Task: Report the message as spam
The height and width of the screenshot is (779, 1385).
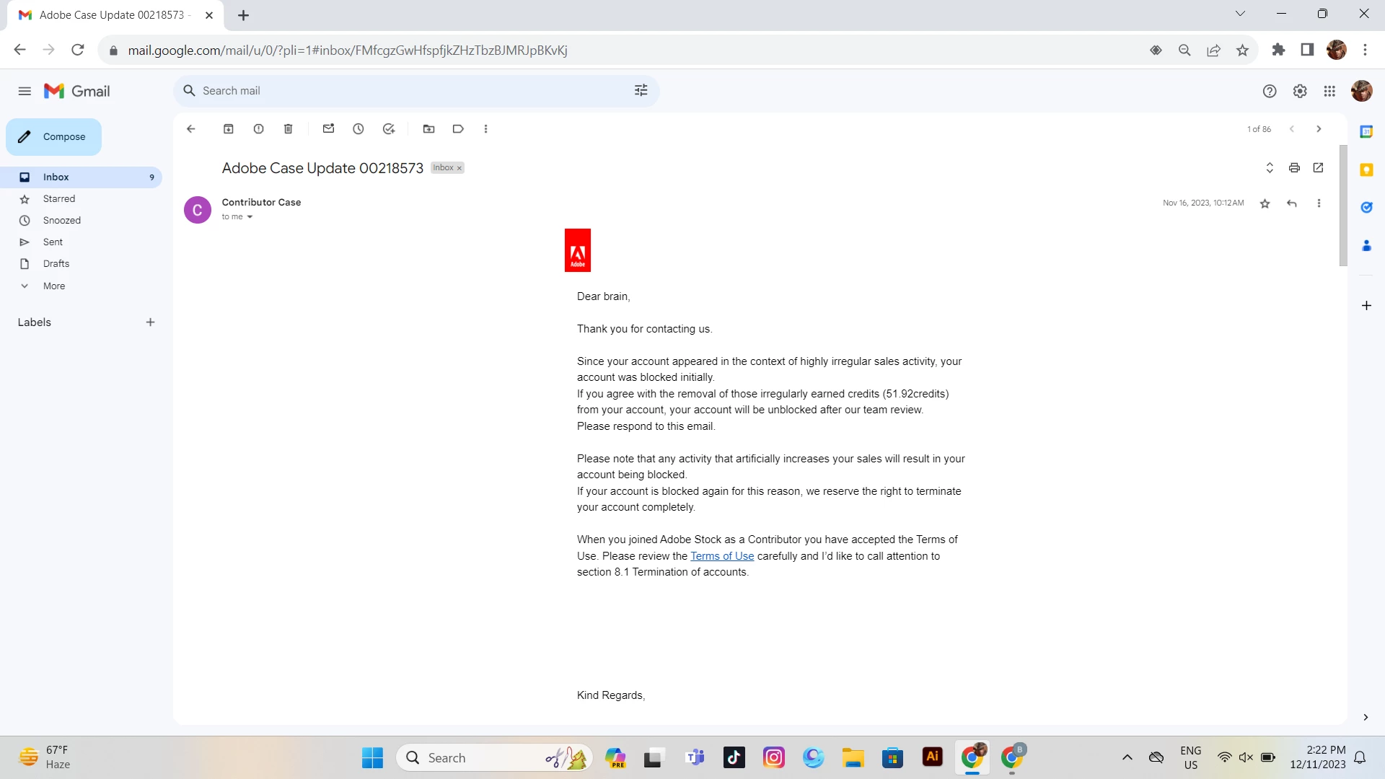Action: click(258, 129)
